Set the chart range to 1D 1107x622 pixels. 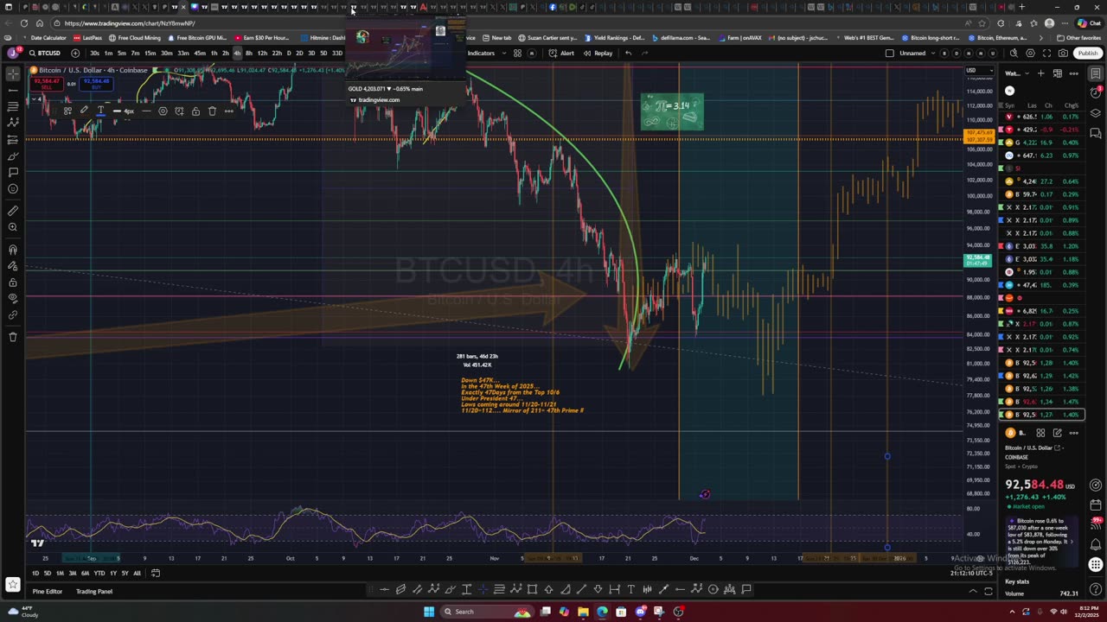35,574
